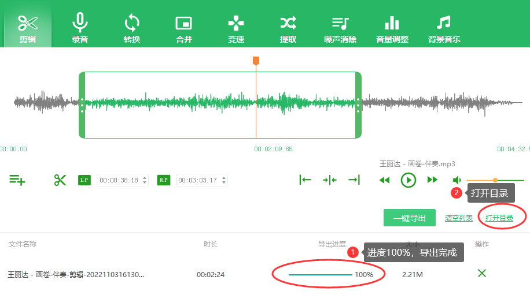
Task: Click the fast forward button
Action: [432, 180]
